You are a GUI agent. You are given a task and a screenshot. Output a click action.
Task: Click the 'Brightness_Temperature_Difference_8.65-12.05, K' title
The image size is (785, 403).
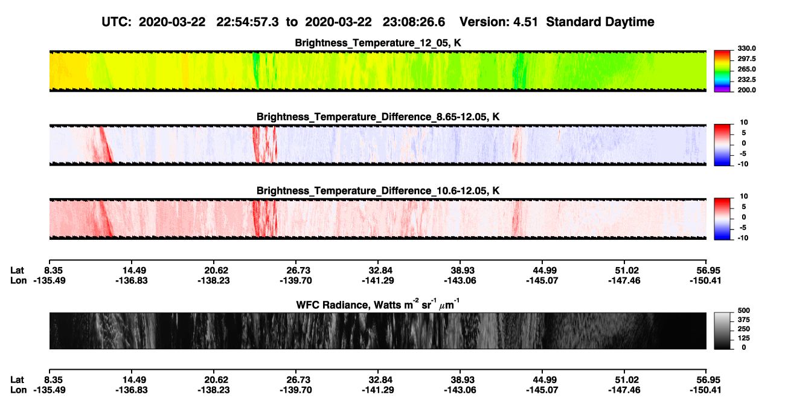point(378,117)
